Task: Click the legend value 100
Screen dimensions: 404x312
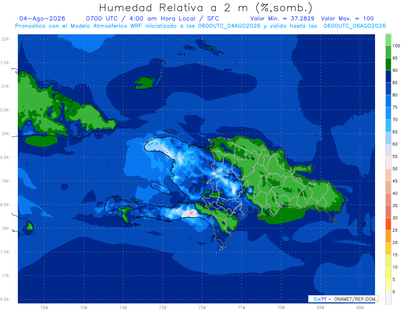Action: (x=396, y=46)
